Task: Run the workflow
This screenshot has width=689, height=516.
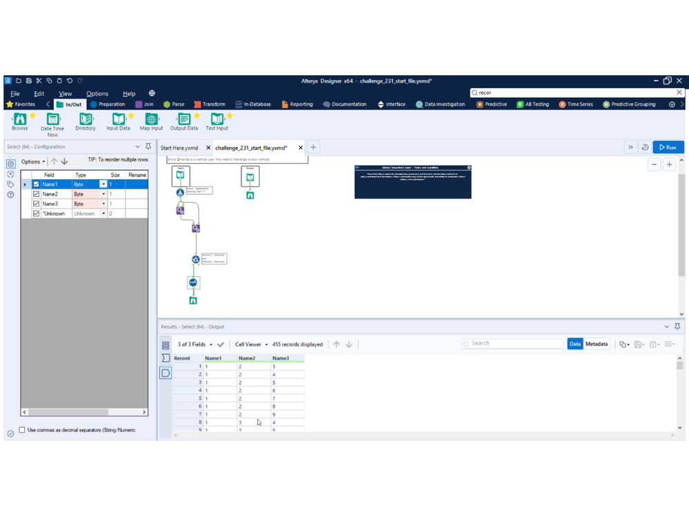Action: pos(668,147)
